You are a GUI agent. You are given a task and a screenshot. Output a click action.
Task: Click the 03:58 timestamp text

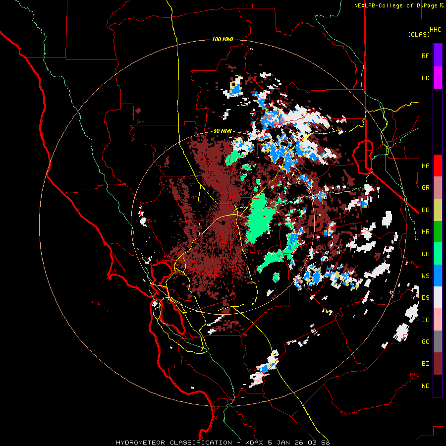click(319, 443)
